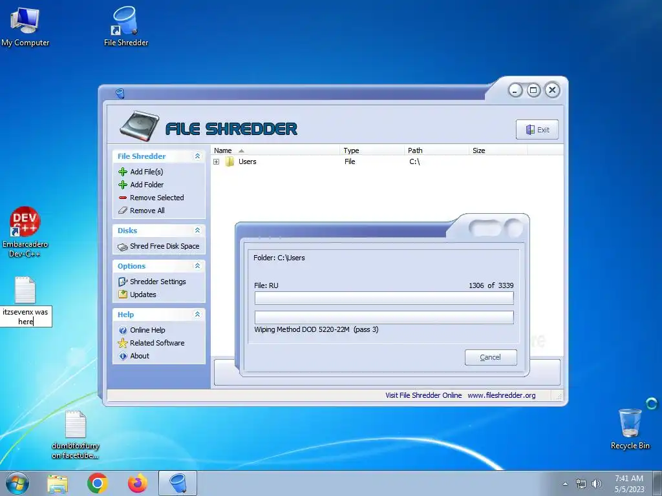Viewport: 662px width, 496px height.
Task: Collapse the File Shredder sidebar section
Action: pos(197,156)
